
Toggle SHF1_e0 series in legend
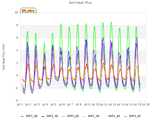(91, 116)
